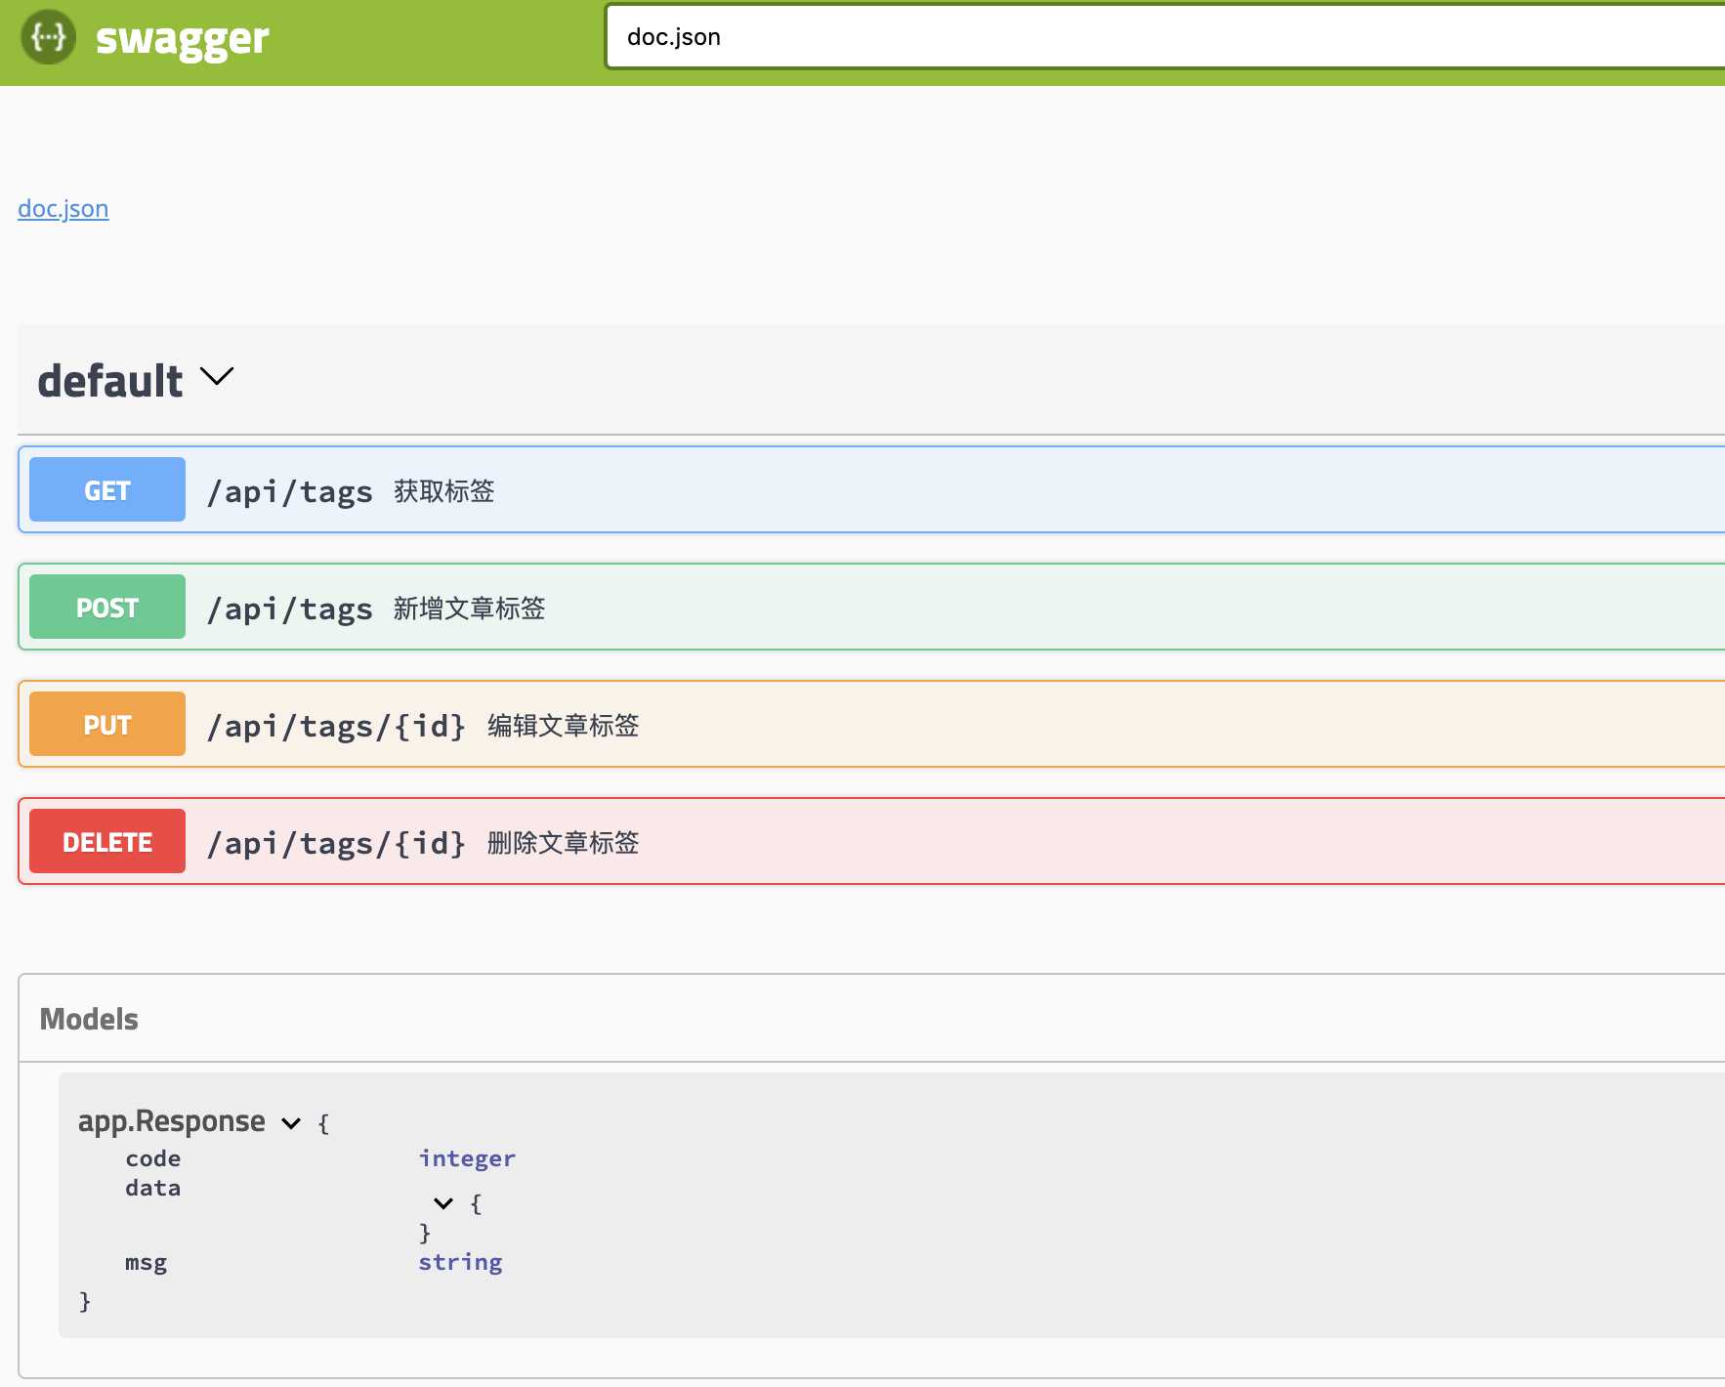Click the string type label
The height and width of the screenshot is (1387, 1725).
[x=460, y=1262]
